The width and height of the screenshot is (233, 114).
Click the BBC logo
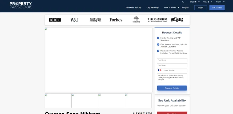55,20
